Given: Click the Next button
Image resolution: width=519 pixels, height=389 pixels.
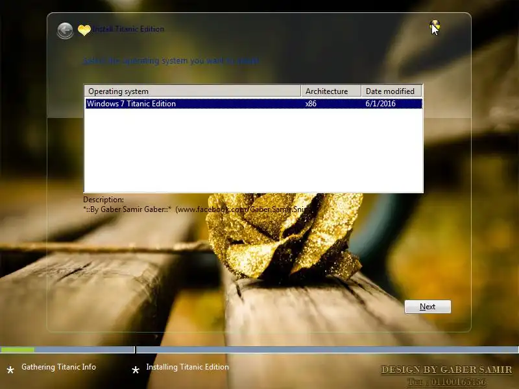Looking at the screenshot, I should (x=428, y=307).
